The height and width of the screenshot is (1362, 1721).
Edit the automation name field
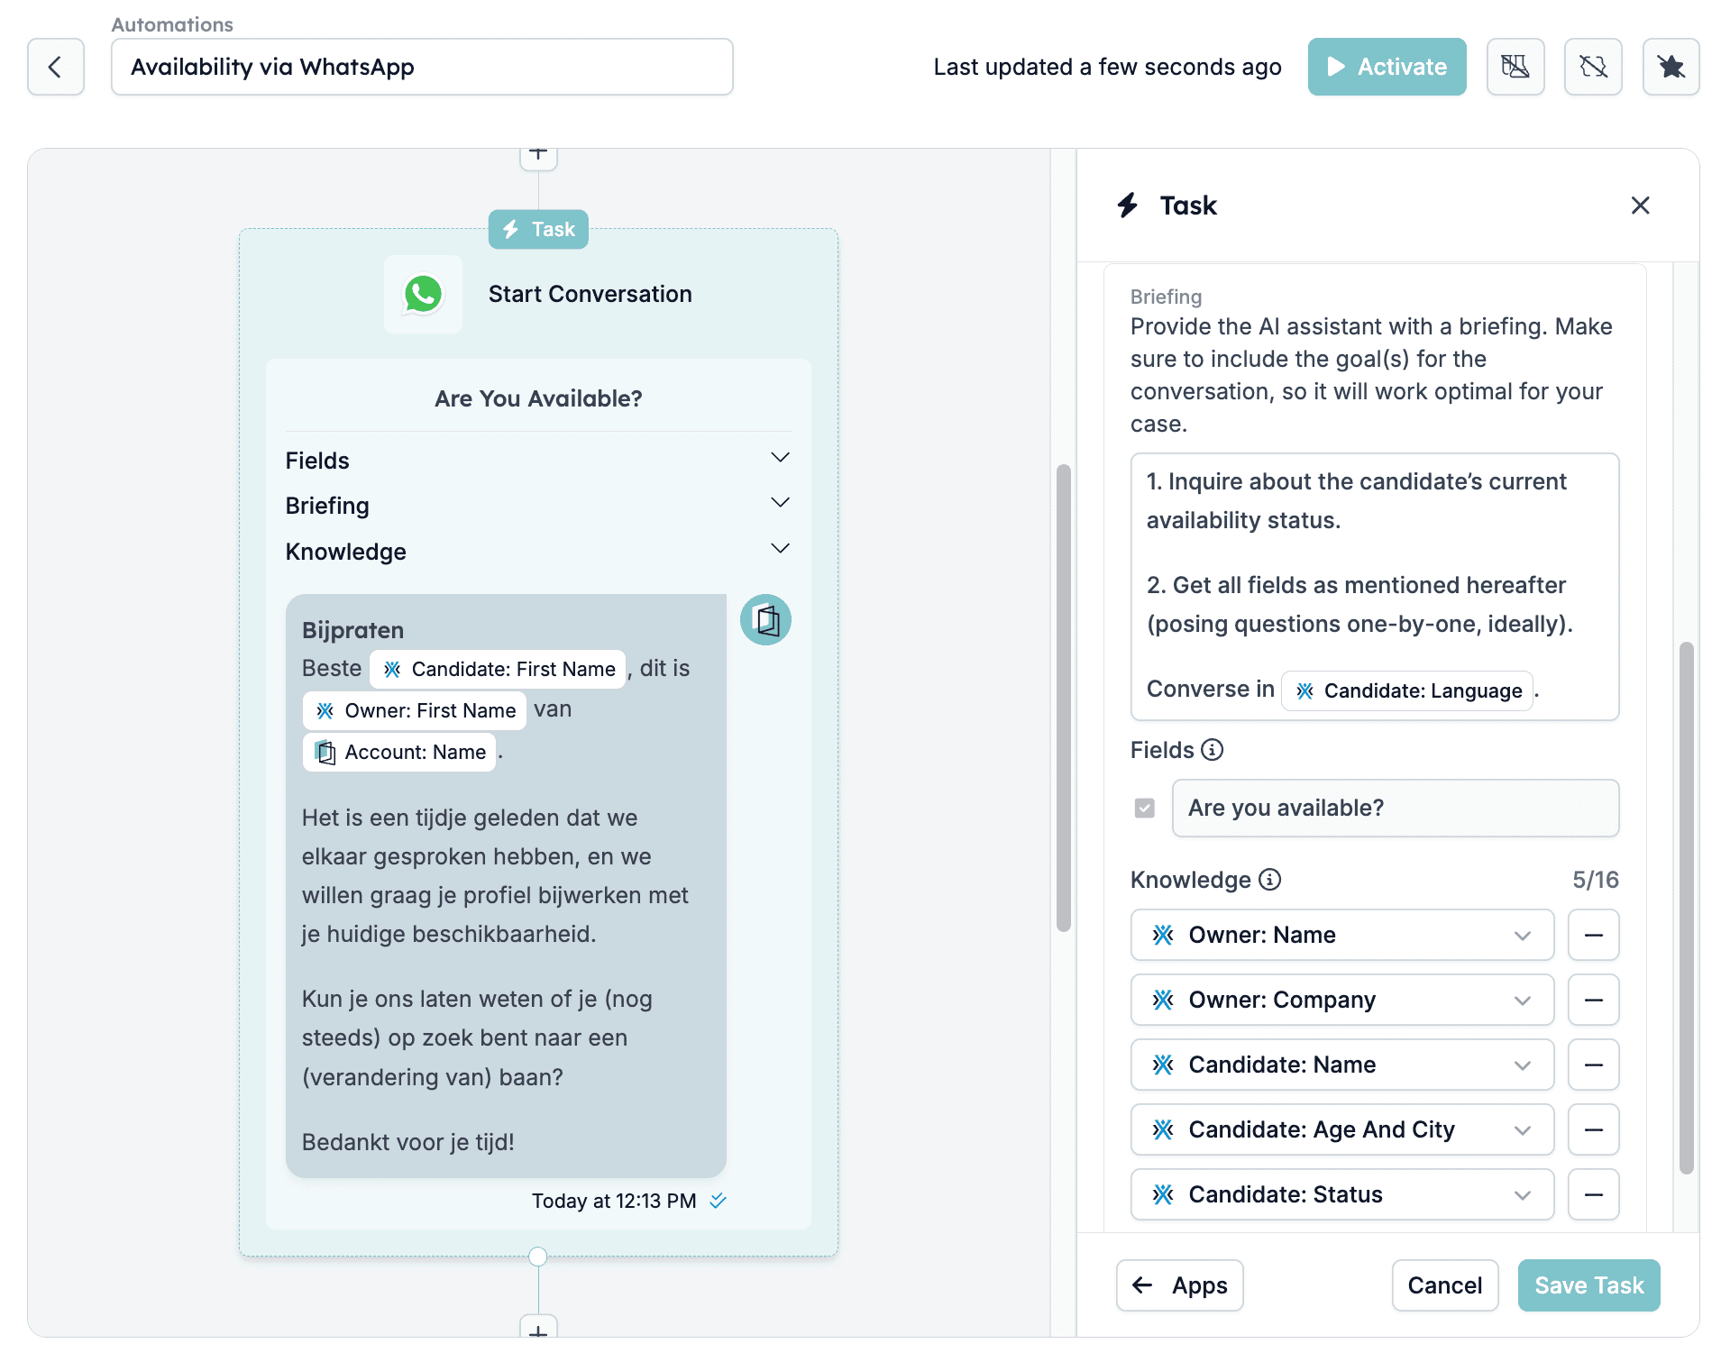(x=422, y=67)
